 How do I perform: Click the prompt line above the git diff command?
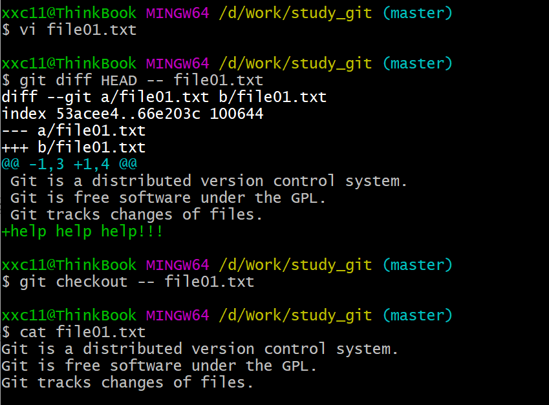tap(226, 63)
